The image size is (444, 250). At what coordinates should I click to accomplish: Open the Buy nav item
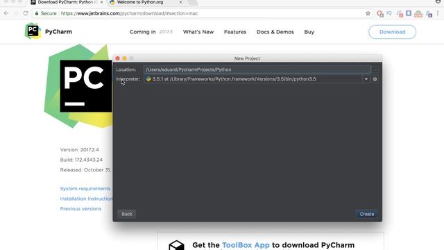click(x=309, y=32)
